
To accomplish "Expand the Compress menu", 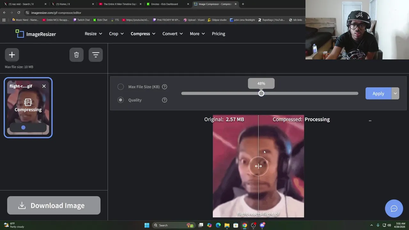I will pos(143,34).
